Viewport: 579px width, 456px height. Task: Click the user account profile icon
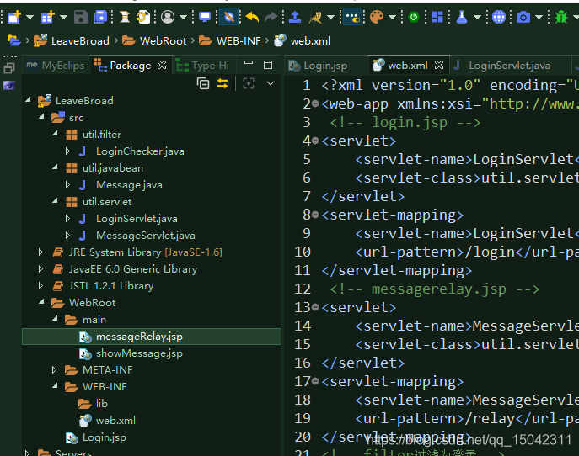168,17
